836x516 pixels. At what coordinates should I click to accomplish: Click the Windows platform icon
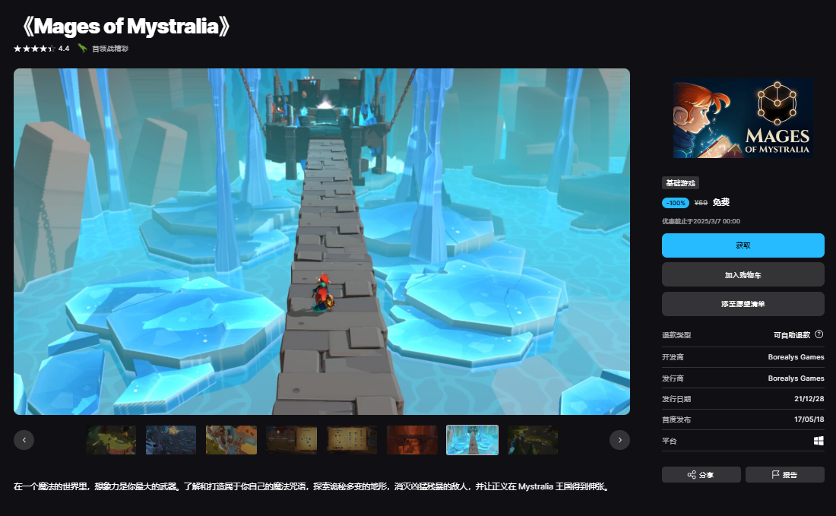point(819,441)
